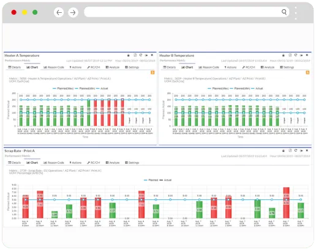Click the orange badge in Heater B chart
316x250 pixels.
pyautogui.click(x=307, y=73)
